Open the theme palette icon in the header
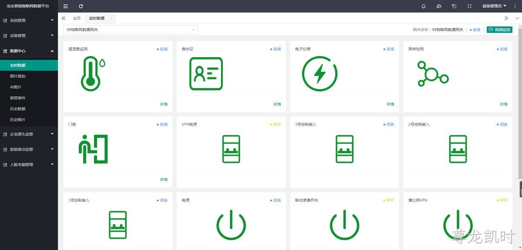 pos(439,6)
